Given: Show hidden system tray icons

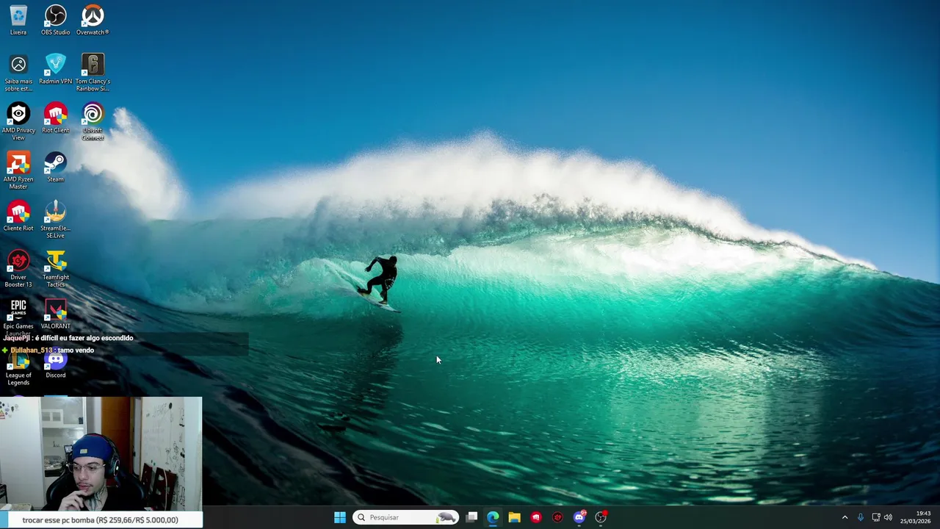Looking at the screenshot, I should click(x=845, y=517).
